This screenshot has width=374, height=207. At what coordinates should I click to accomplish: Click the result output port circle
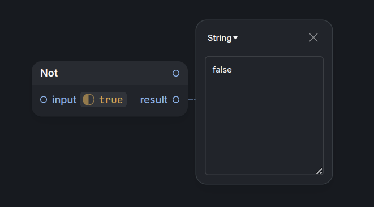176,99
